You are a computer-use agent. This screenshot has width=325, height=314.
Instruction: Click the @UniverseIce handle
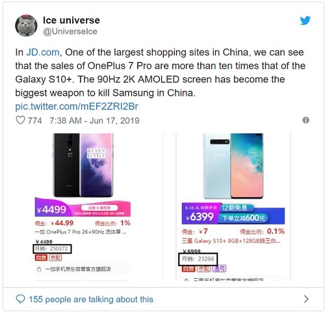coord(70,32)
